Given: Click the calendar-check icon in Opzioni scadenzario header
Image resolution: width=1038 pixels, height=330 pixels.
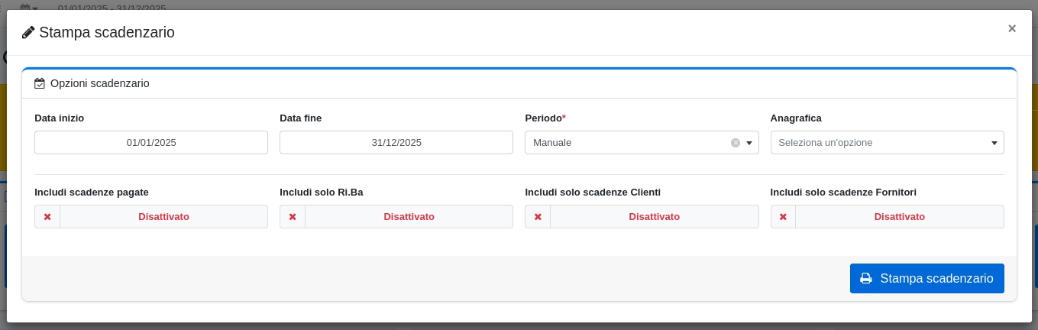Looking at the screenshot, I should [40, 83].
